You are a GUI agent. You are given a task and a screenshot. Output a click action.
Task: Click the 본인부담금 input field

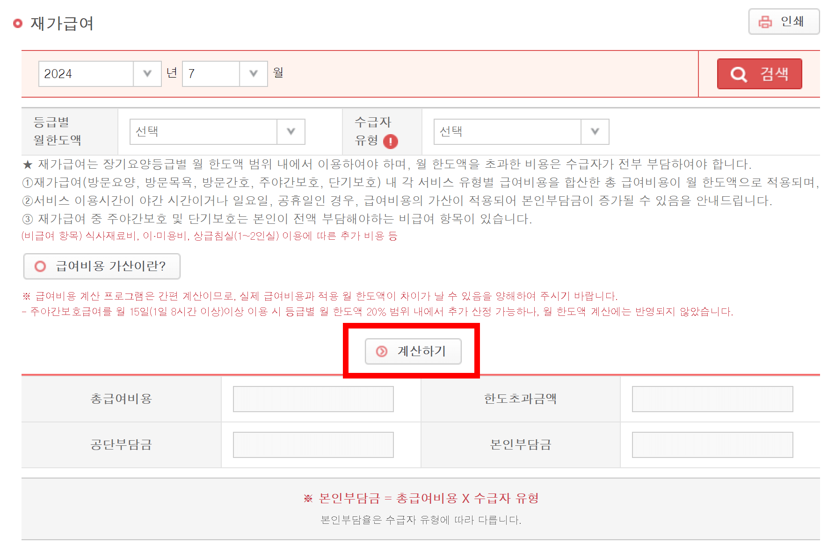712,444
